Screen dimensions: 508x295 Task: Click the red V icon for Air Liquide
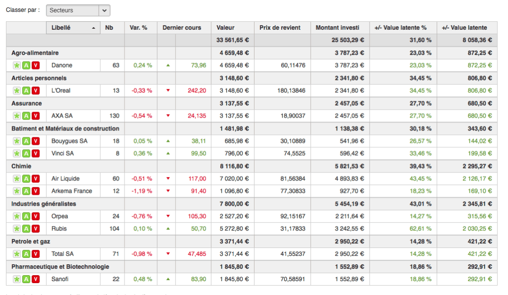point(36,179)
